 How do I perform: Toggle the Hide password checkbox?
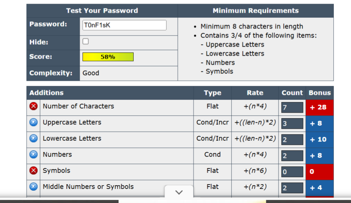click(86, 41)
